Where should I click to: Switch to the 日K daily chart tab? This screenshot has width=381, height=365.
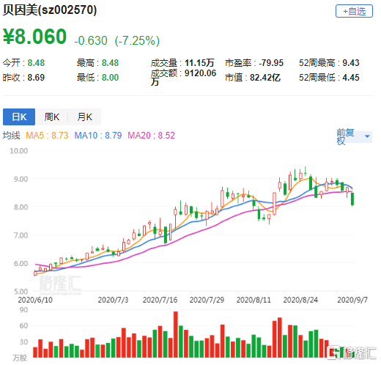19,117
